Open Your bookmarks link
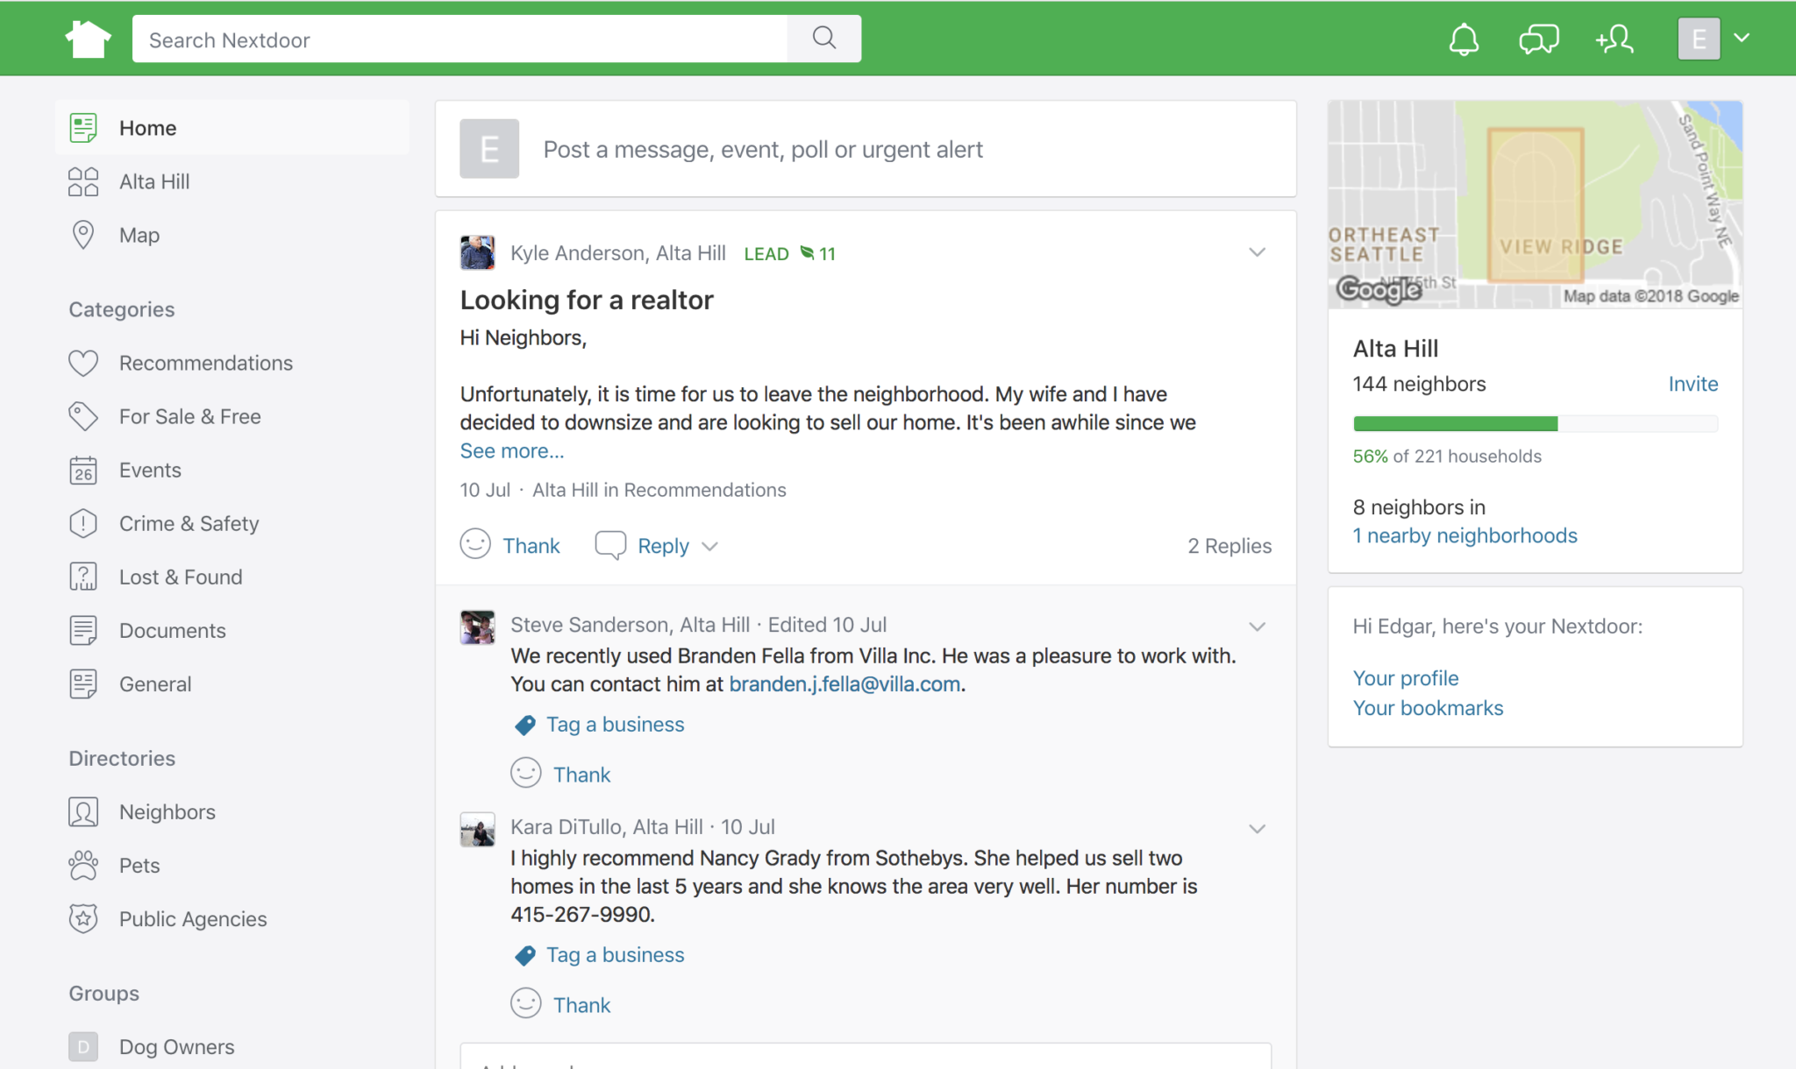Image resolution: width=1796 pixels, height=1069 pixels. [x=1428, y=708]
